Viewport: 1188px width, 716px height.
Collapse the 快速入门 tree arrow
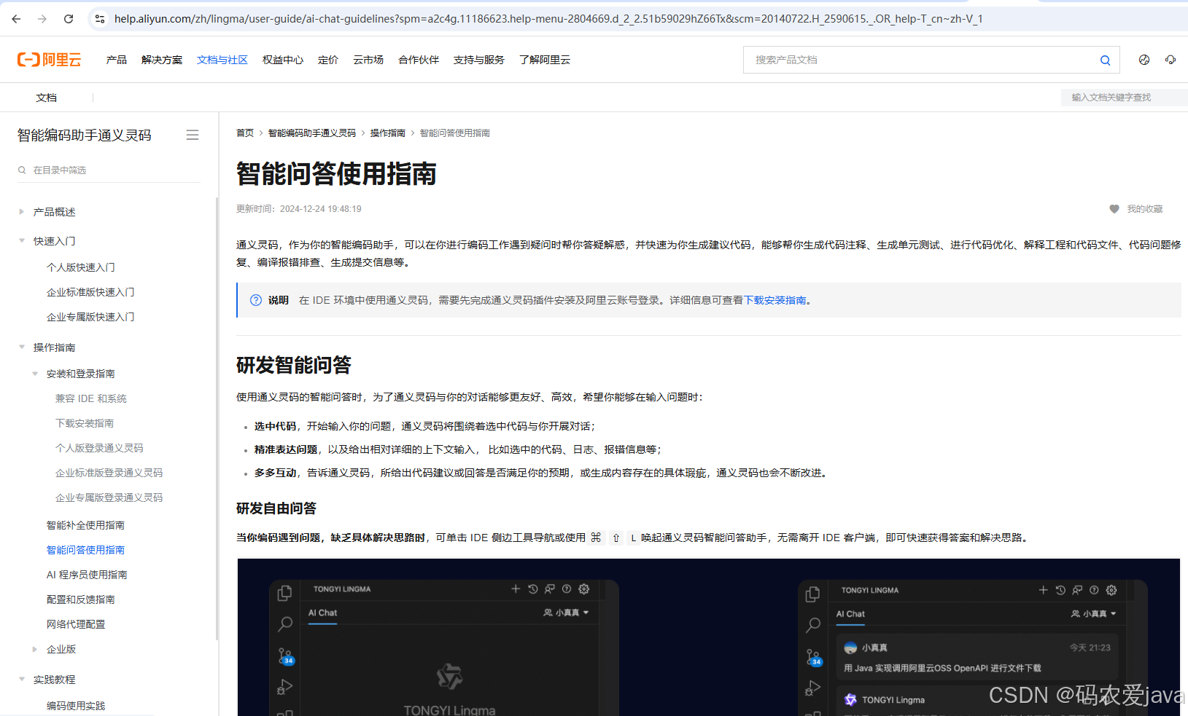[x=21, y=241]
